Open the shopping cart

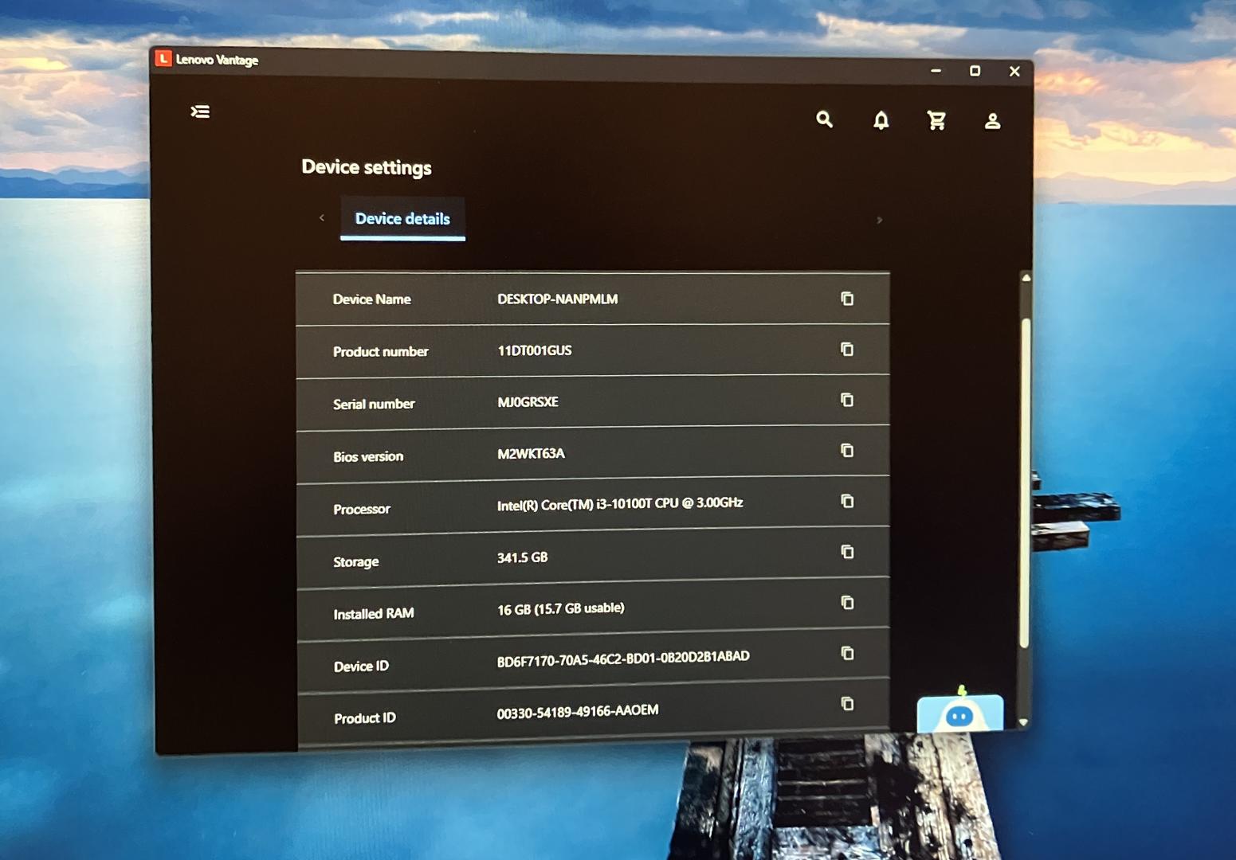936,120
